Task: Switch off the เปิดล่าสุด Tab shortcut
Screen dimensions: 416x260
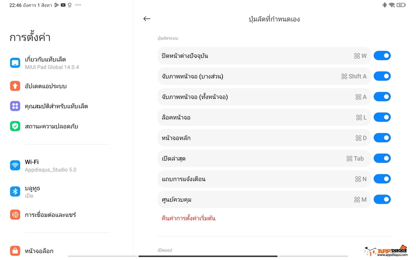Action: (x=382, y=158)
